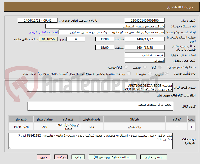Tick the اسناد خزانه اسلامی payment checkbox
This screenshot has width=200, height=164.
pos(129,73)
